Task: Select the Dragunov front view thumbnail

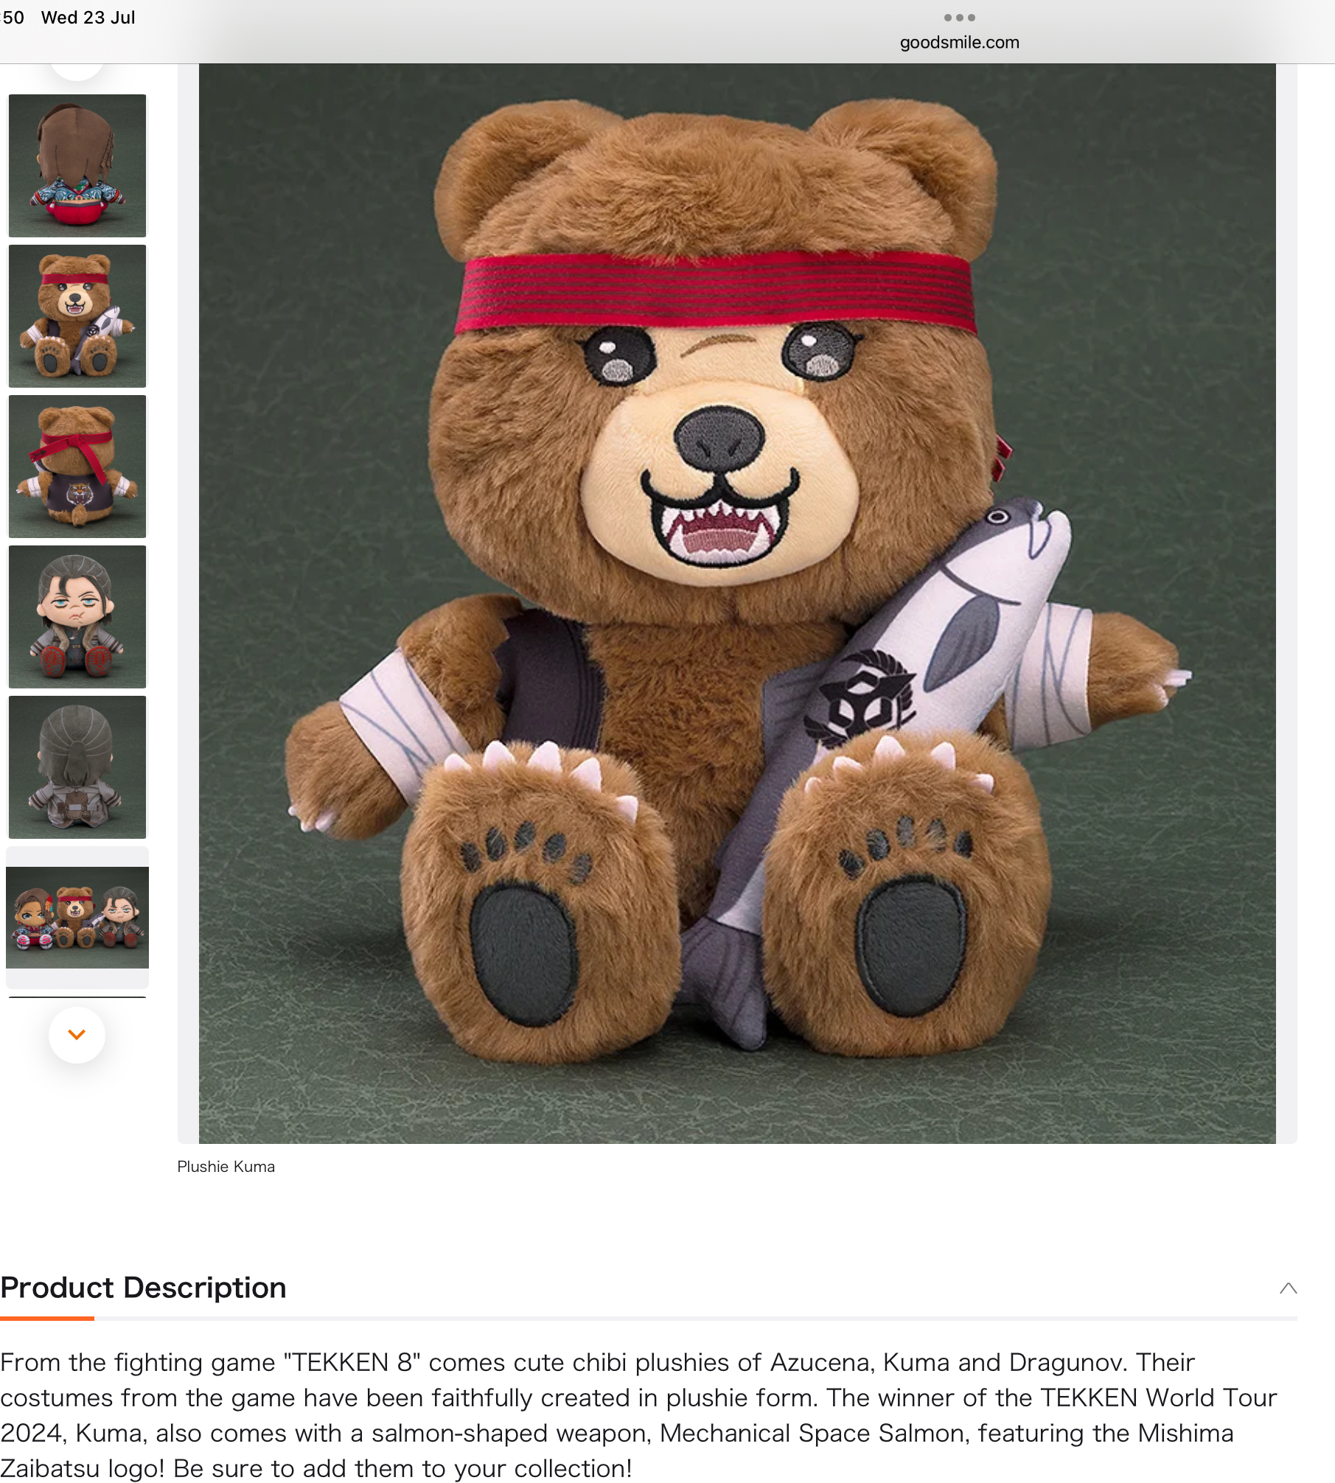Action: pyautogui.click(x=77, y=617)
